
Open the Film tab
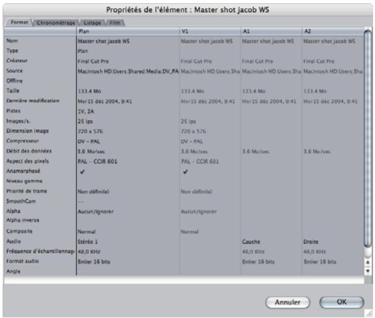pyautogui.click(x=115, y=23)
